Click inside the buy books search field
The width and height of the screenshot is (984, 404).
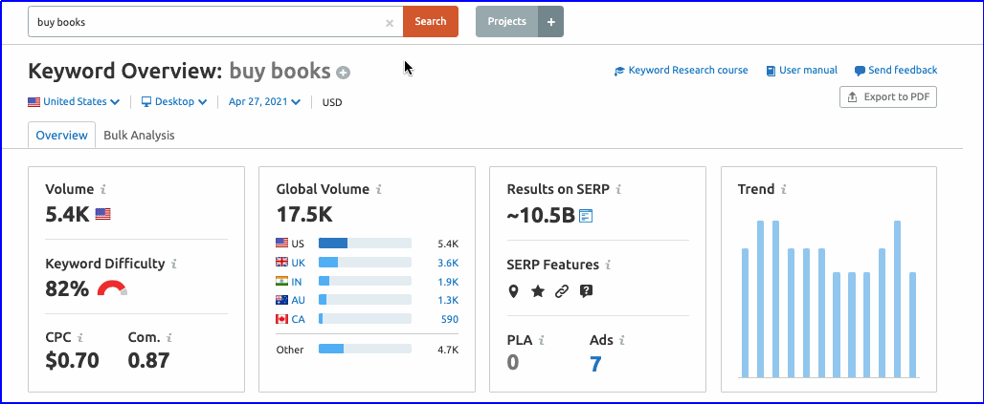(206, 22)
